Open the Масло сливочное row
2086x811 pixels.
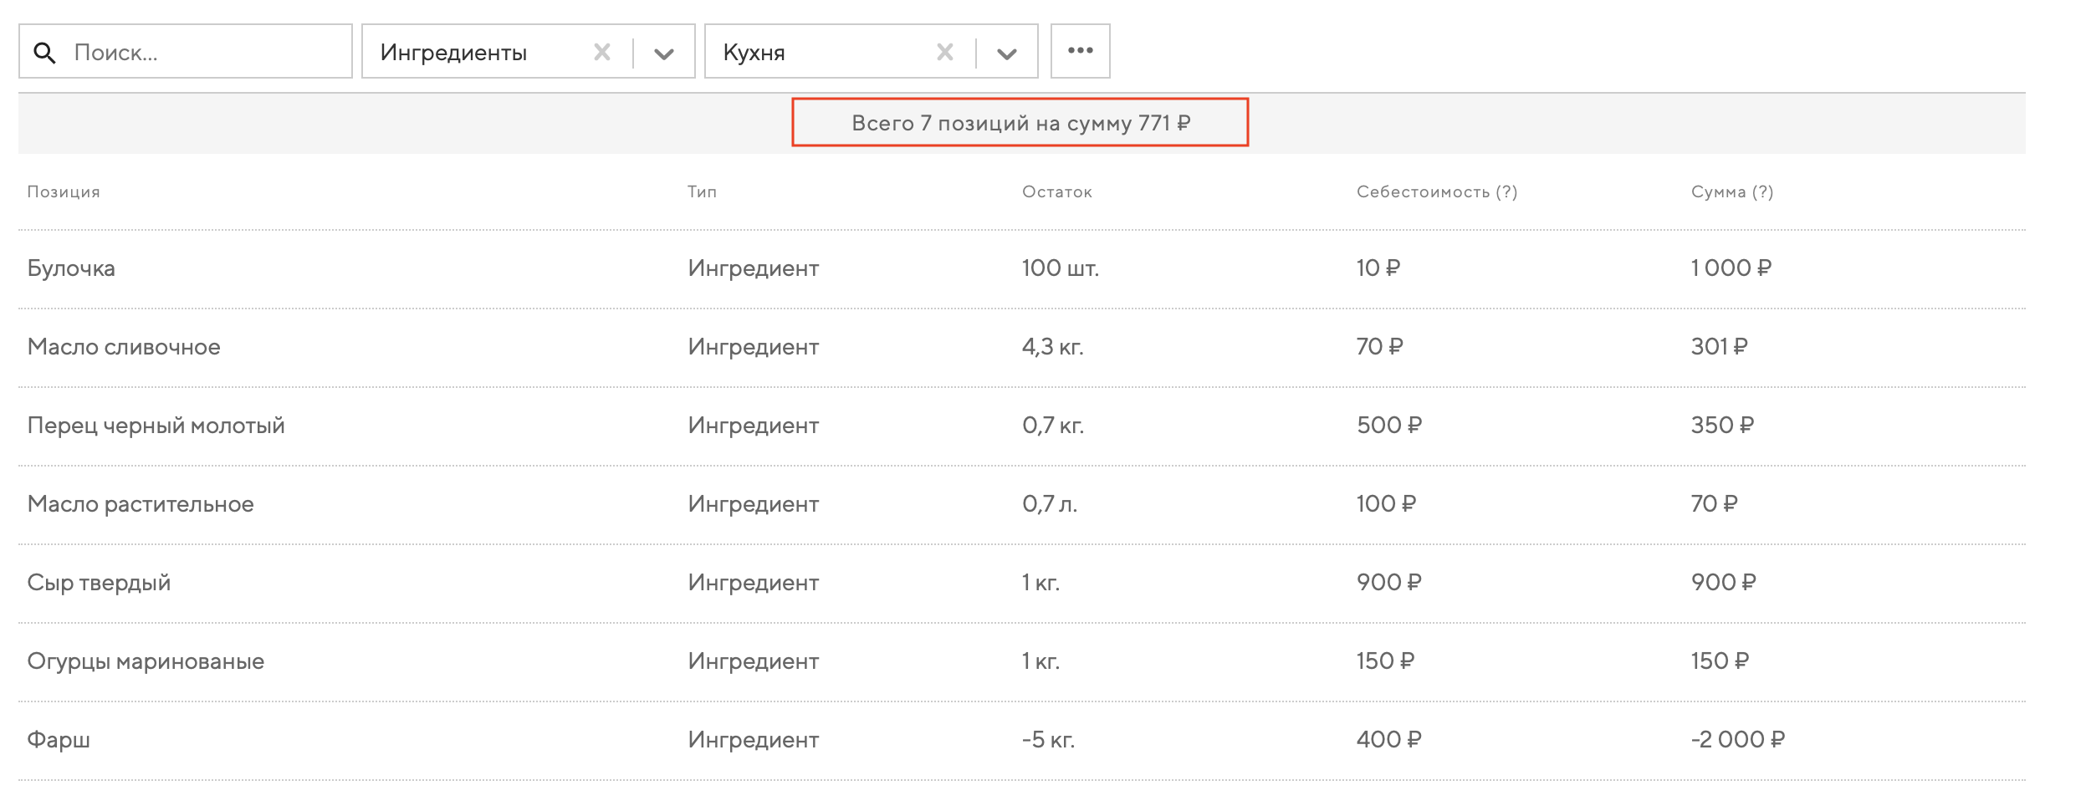point(124,347)
